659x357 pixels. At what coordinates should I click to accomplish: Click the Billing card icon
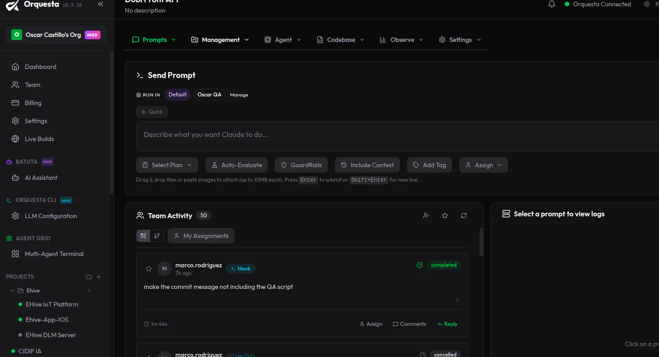pyautogui.click(x=15, y=103)
